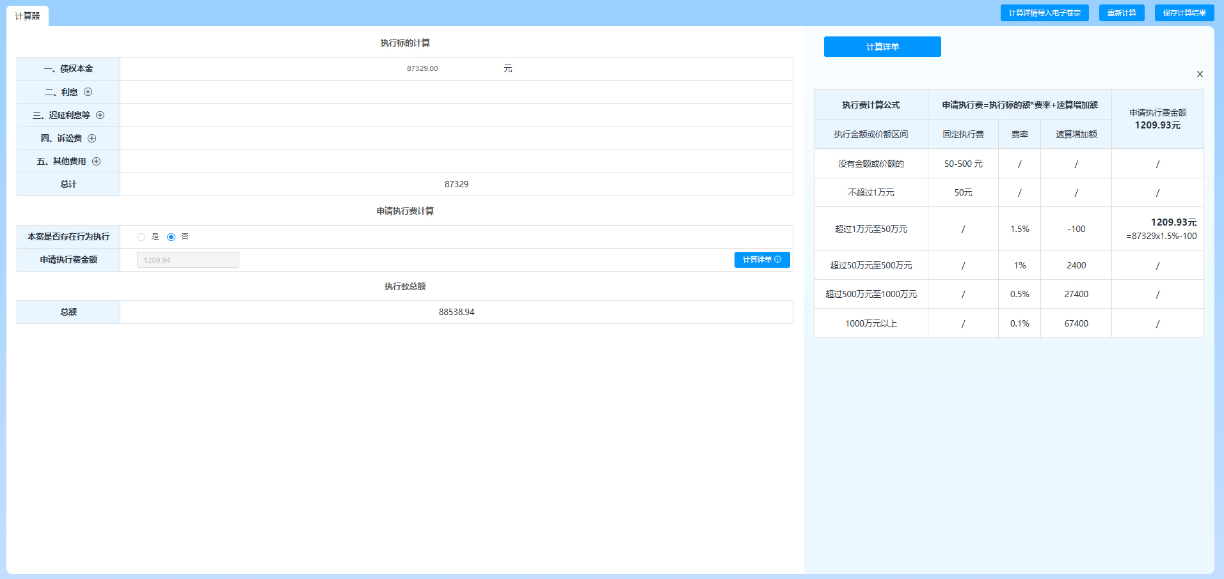Screen dimensions: 1224x579
Task: Edit the 债权本金 amount field 87329.00
Action: (x=422, y=68)
